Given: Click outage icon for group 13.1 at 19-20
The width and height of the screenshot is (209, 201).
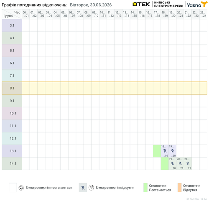Looking at the screenshot, I should [173, 151].
